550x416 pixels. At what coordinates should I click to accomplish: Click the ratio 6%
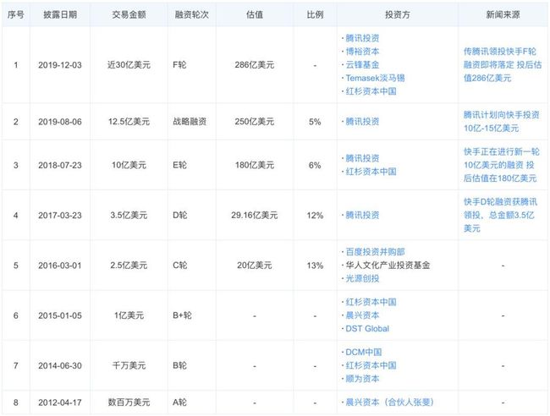pyautogui.click(x=315, y=166)
